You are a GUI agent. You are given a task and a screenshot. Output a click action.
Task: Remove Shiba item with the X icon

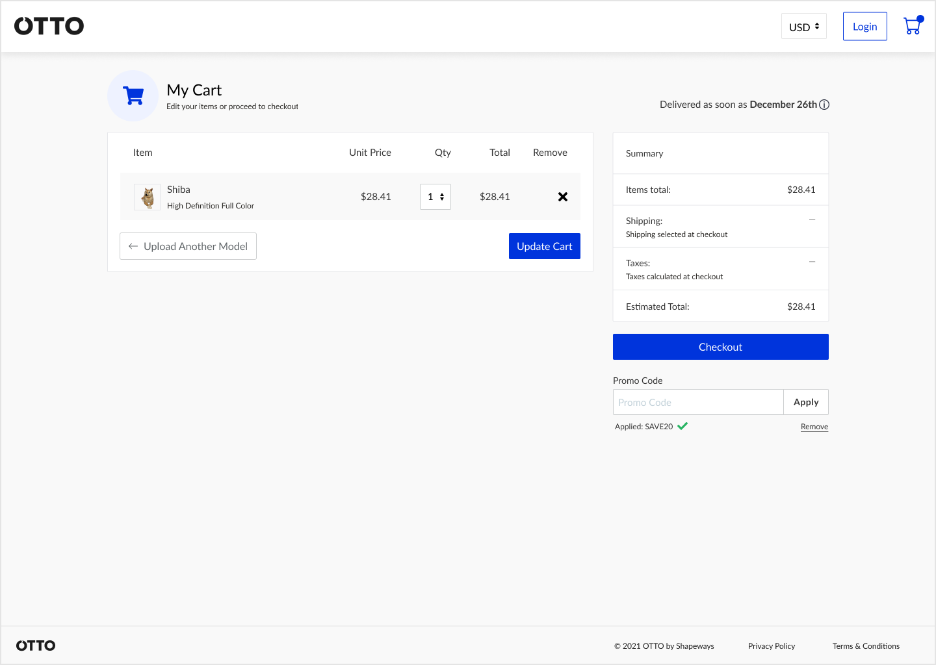click(x=563, y=197)
